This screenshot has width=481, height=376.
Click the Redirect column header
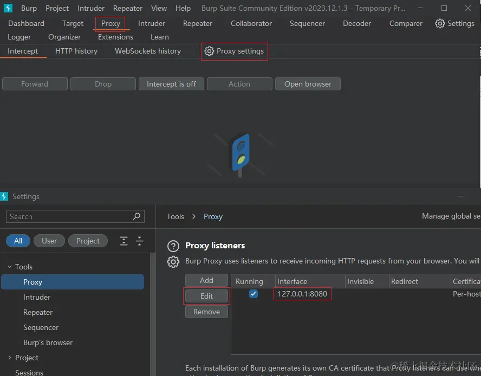click(420, 281)
